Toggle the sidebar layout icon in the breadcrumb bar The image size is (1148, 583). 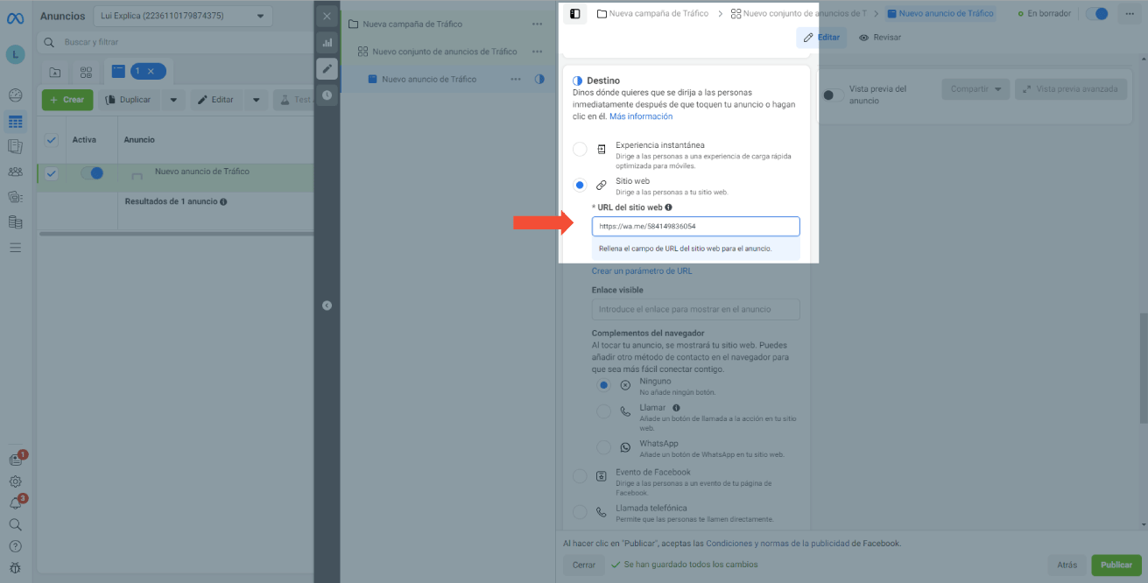[574, 14]
